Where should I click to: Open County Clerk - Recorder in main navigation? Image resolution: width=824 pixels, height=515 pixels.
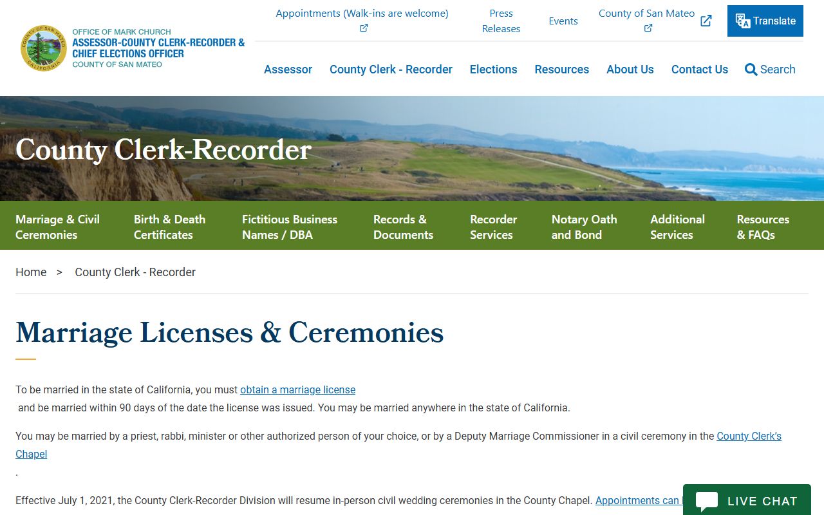pos(391,70)
